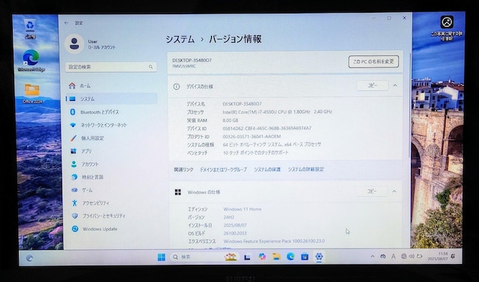Open ホーム in the sidebar
Viewport: 479px width, 282px height.
[112, 86]
